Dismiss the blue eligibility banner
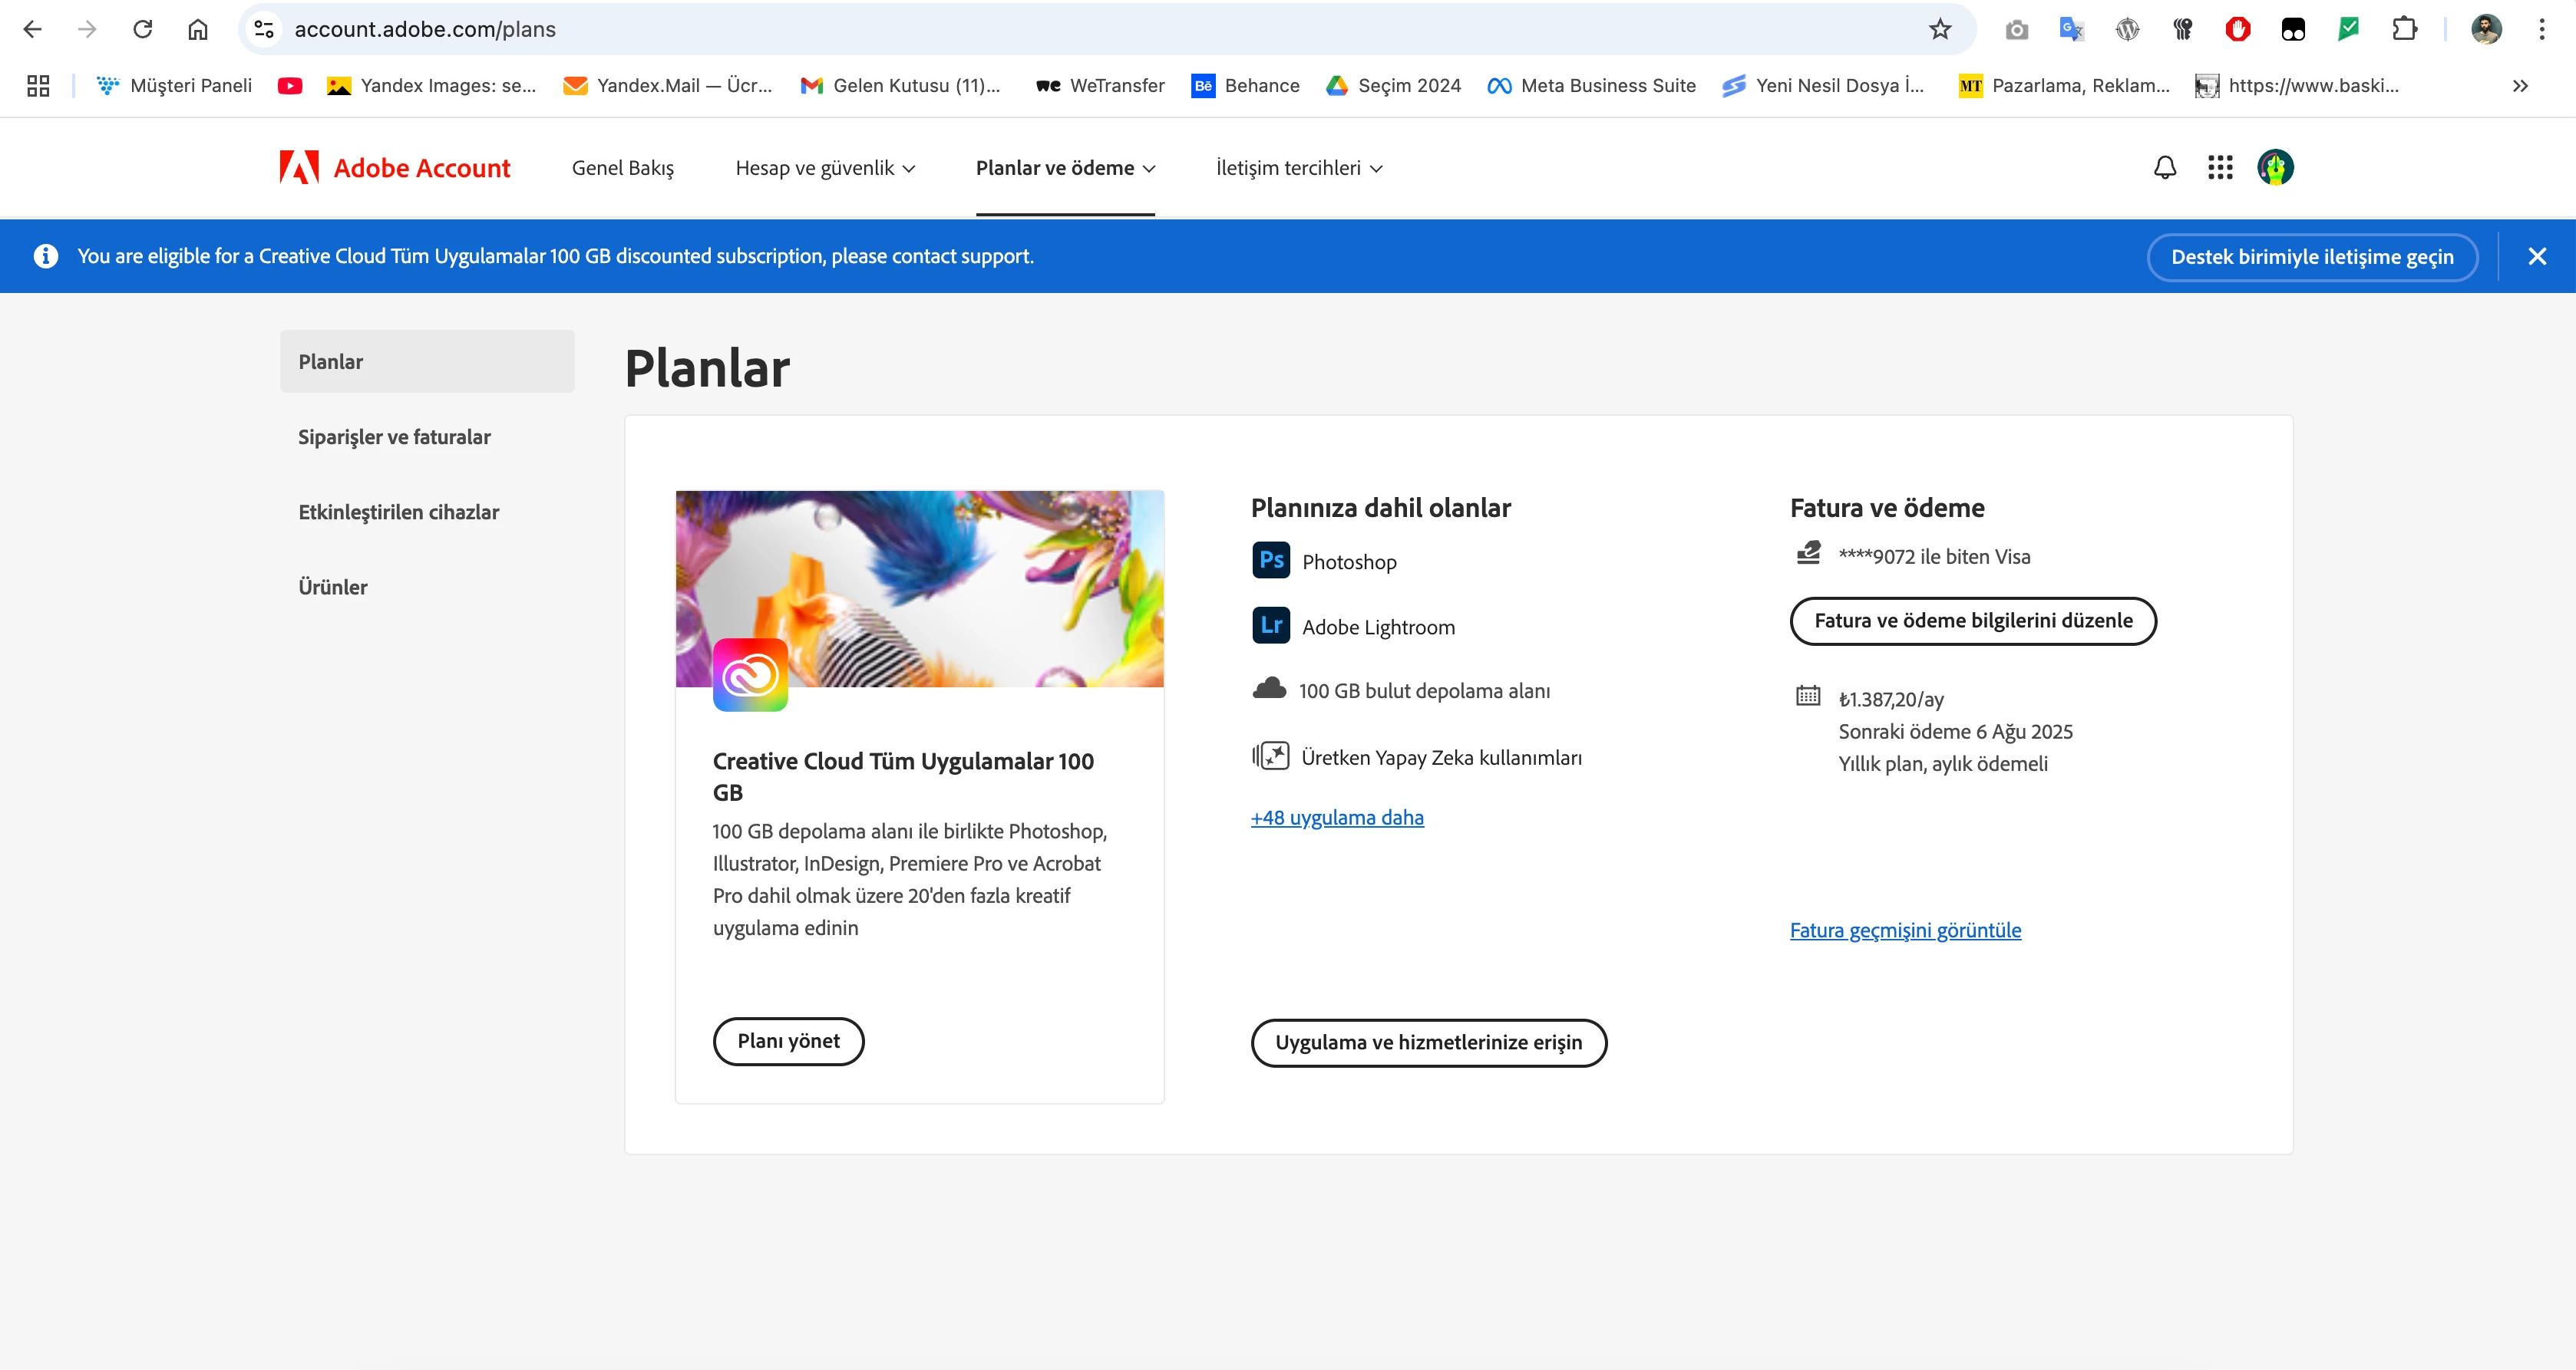This screenshot has height=1370, width=2576. point(2537,257)
